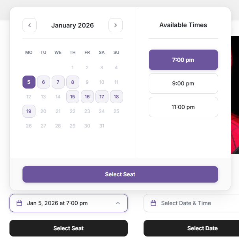Click the black Select Seat button
The image size is (239, 242).
click(x=69, y=228)
